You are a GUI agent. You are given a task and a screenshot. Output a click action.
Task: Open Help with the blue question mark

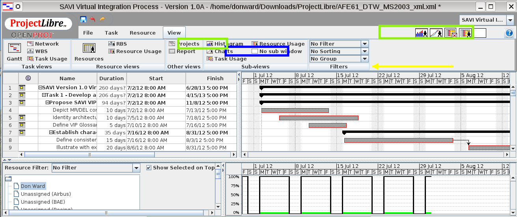tap(509, 33)
